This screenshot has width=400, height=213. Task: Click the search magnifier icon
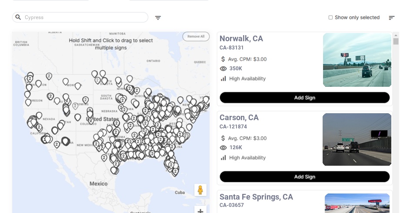(18, 17)
